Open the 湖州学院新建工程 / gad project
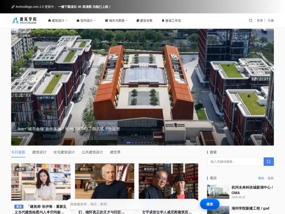285x214 pixels. pos(250,208)
